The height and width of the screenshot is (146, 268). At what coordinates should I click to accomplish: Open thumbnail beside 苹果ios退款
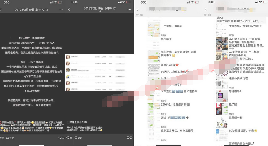pos(154,70)
